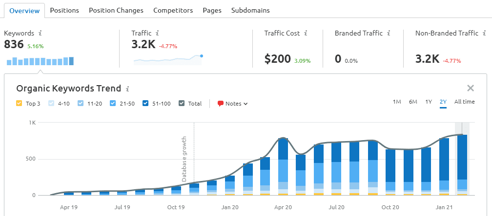Select the All time range
This screenshot has height=216, width=492.
[464, 102]
